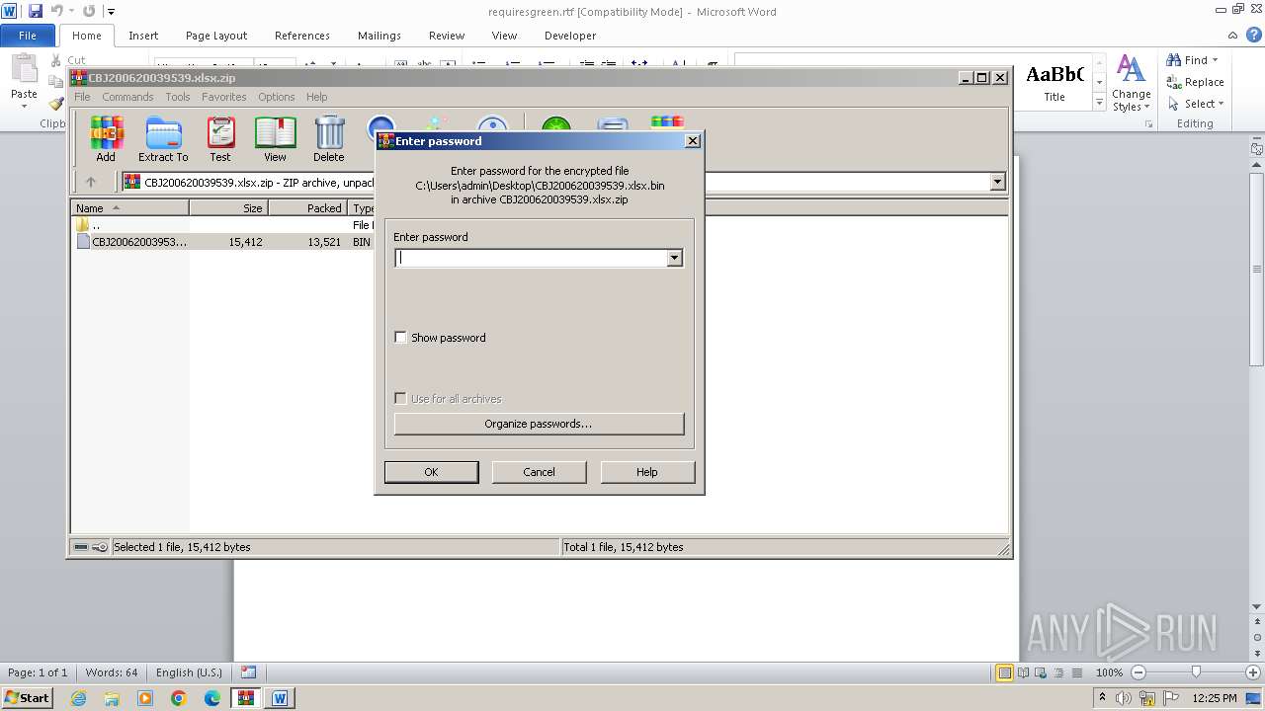Click in the Enter password field
This screenshot has height=711, width=1265.
[531, 258]
